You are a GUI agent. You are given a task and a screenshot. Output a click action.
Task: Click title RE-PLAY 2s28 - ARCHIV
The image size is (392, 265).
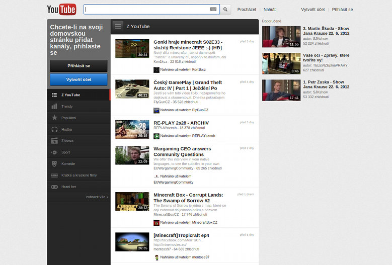(x=181, y=123)
